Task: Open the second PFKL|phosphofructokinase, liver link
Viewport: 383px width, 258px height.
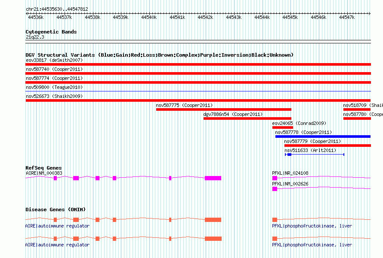Action: tap(312, 245)
